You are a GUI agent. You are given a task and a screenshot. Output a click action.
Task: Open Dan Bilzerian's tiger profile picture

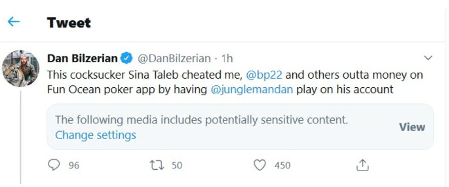20,69
